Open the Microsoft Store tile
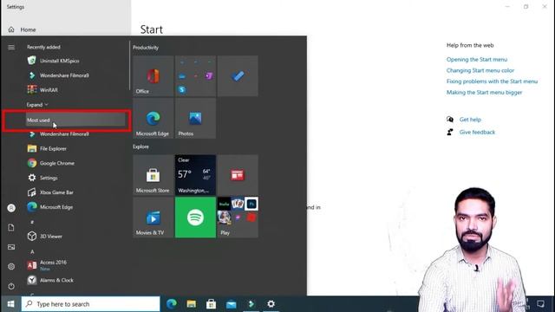The height and width of the screenshot is (312, 555). [x=153, y=175]
